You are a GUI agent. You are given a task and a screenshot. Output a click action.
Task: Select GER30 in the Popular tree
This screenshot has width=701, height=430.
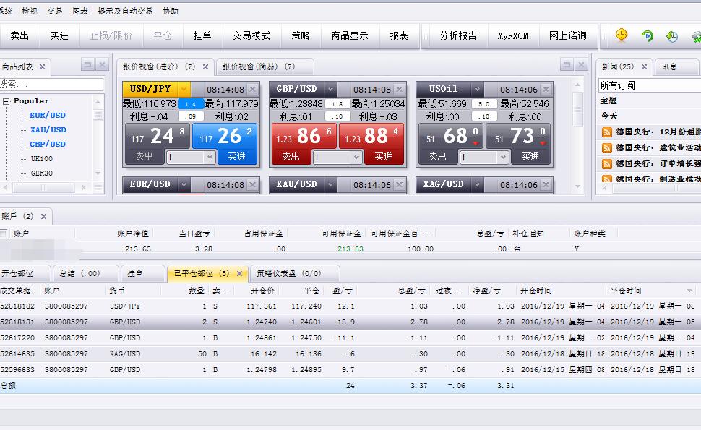pyautogui.click(x=42, y=173)
